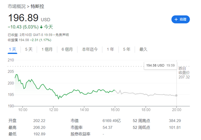Click the 市值 6169.49亿 value
The width and height of the screenshot is (201, 140).
coord(111,121)
